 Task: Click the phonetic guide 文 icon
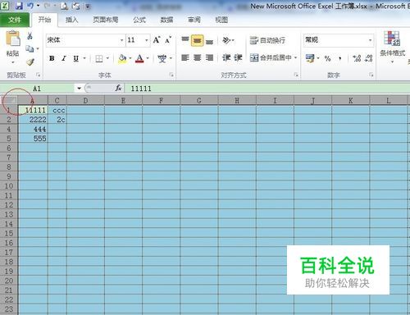(x=162, y=58)
